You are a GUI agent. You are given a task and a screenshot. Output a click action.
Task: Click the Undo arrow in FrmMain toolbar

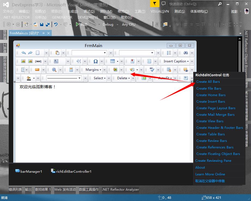(23, 53)
